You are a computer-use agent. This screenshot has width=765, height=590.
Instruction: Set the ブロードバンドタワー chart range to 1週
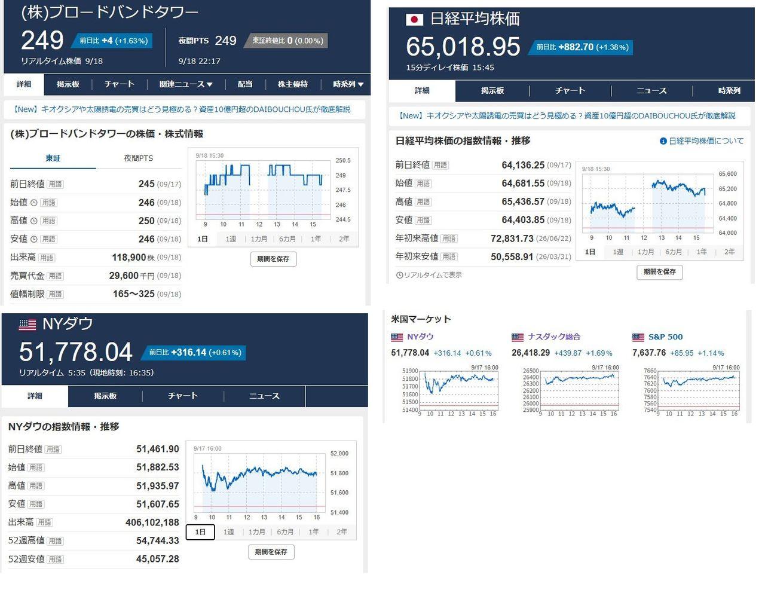[x=231, y=239]
